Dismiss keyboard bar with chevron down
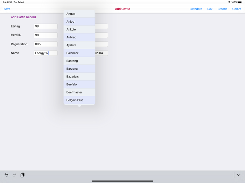Image resolution: width=245 pixels, height=183 pixels. click(239, 175)
